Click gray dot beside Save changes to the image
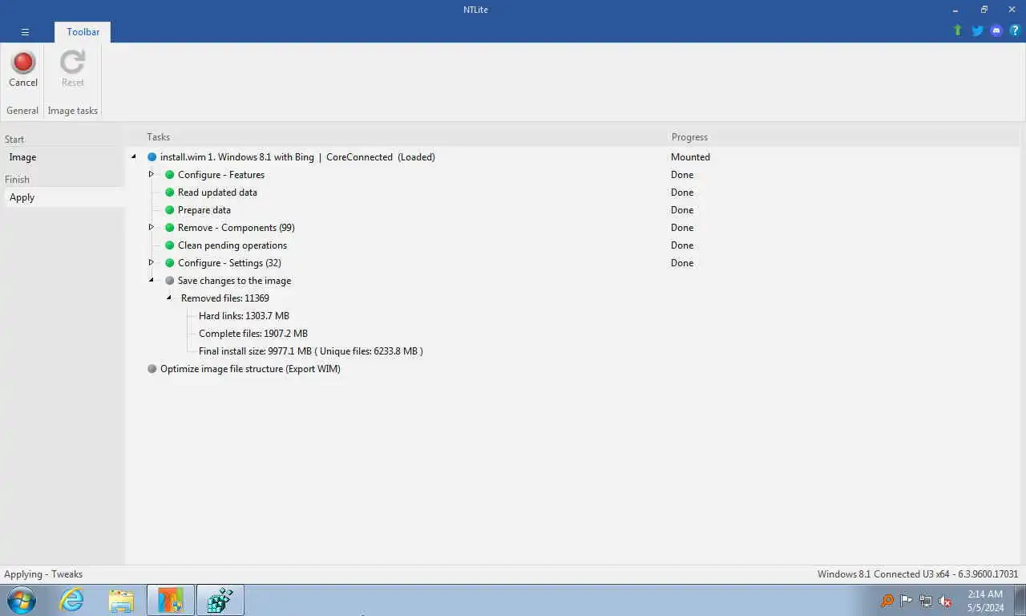Viewport: 1026px width, 616px height. point(169,281)
